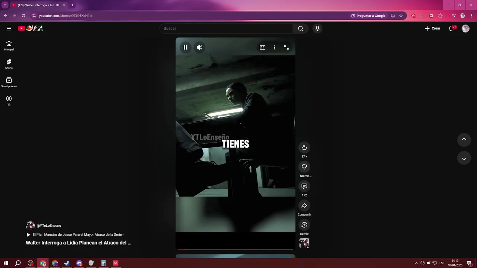Go forward in browser history
This screenshot has width=477, height=268.
click(x=14, y=16)
